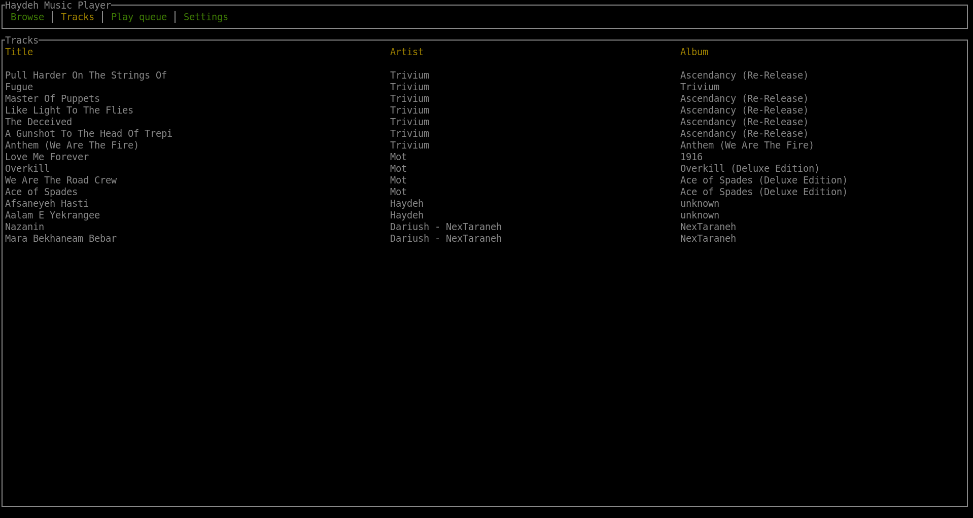Click the Album column header
The height and width of the screenshot is (518, 973).
pyautogui.click(x=694, y=52)
